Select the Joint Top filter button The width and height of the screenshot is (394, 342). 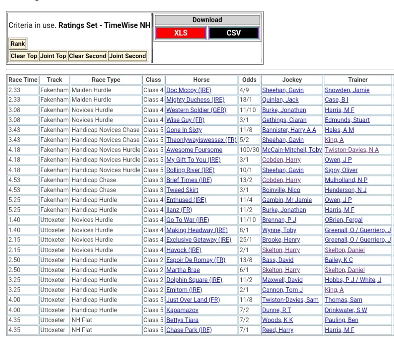53,56
